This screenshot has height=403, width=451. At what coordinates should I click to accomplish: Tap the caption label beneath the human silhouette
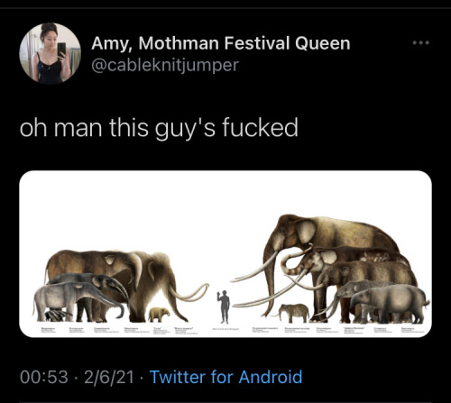(x=225, y=329)
